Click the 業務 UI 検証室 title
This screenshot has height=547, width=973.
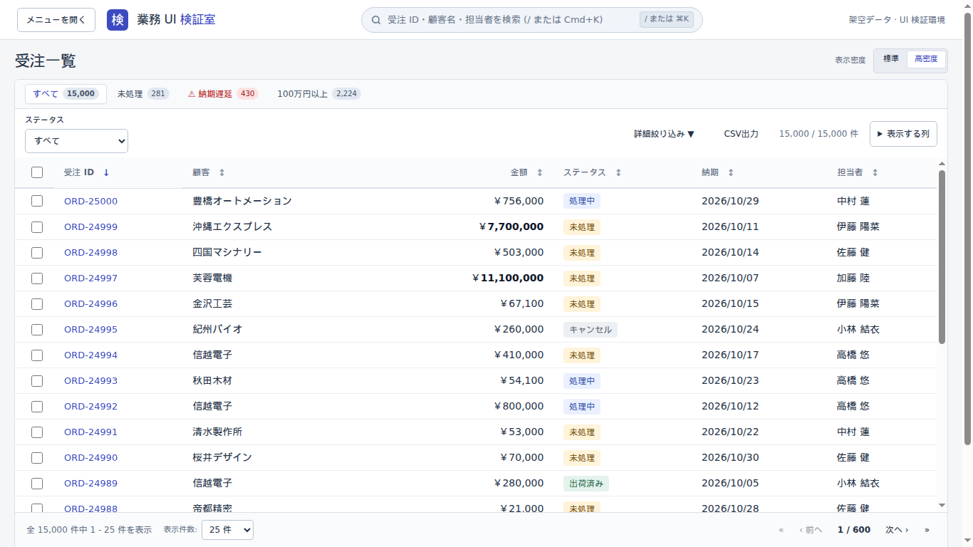176,20
